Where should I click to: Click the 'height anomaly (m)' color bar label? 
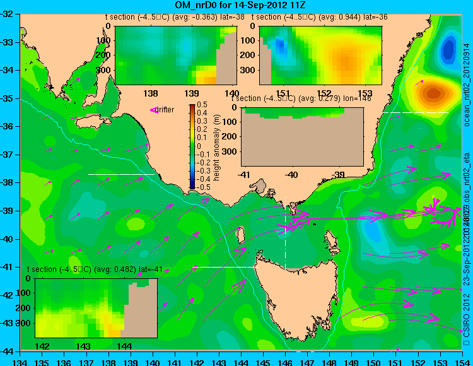216,148
